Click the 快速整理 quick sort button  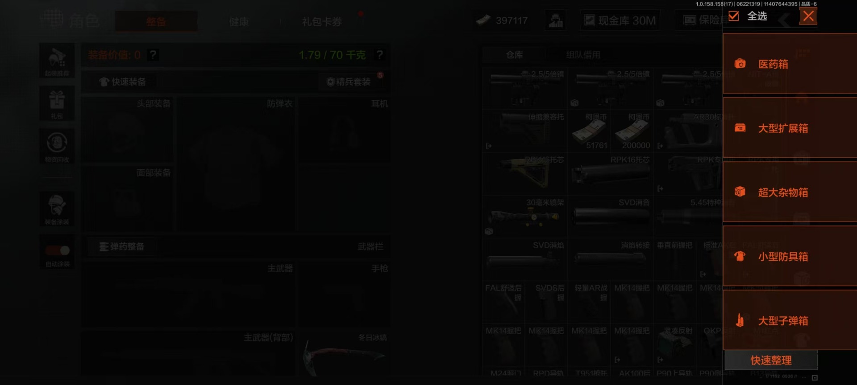[x=771, y=360]
